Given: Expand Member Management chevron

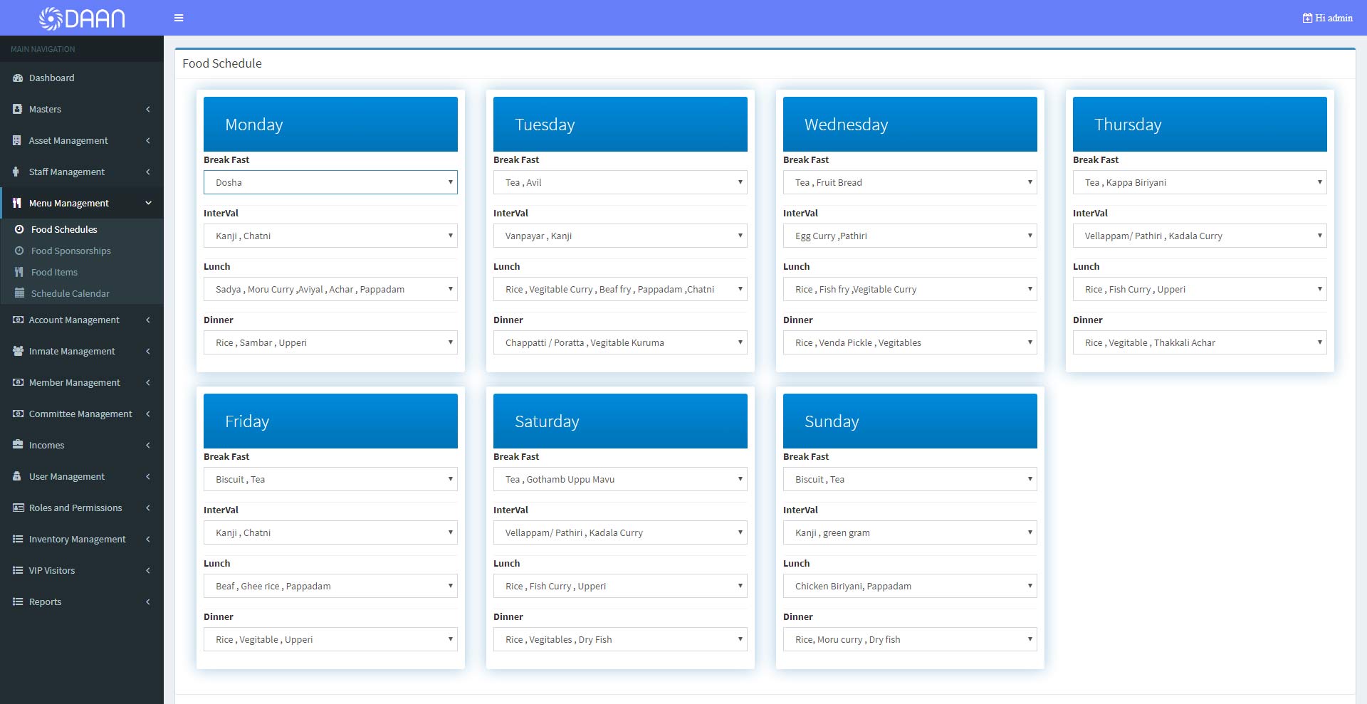Looking at the screenshot, I should tap(148, 382).
